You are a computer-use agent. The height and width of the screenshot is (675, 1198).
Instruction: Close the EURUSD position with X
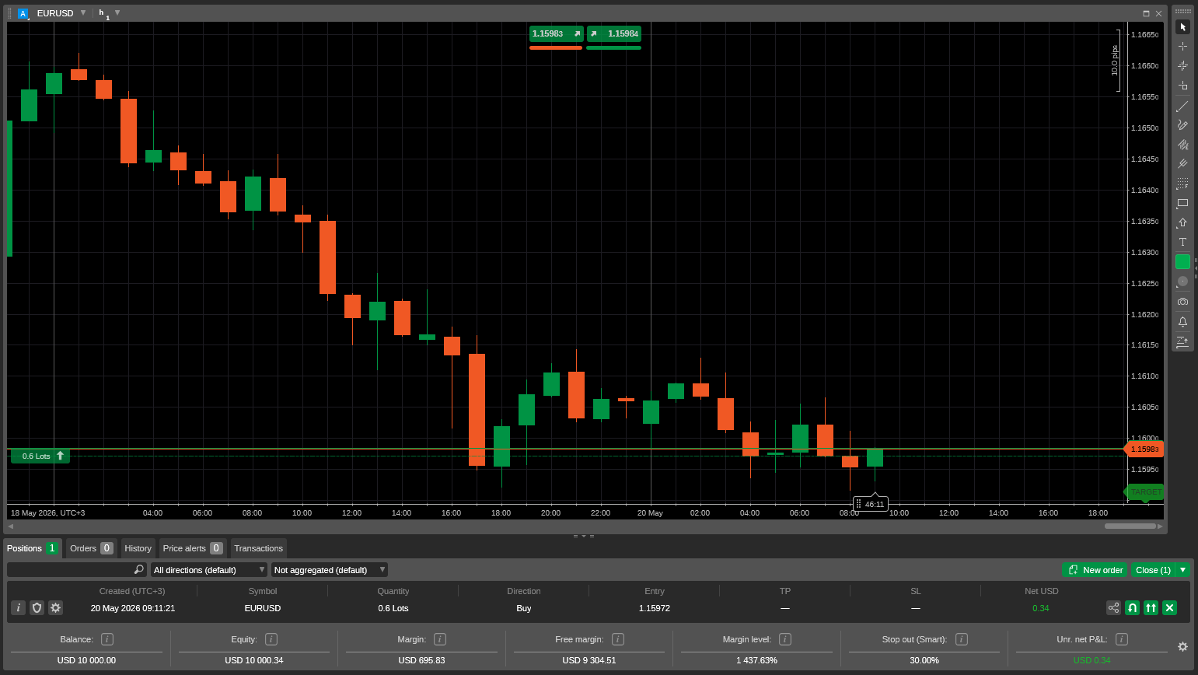pyautogui.click(x=1169, y=608)
